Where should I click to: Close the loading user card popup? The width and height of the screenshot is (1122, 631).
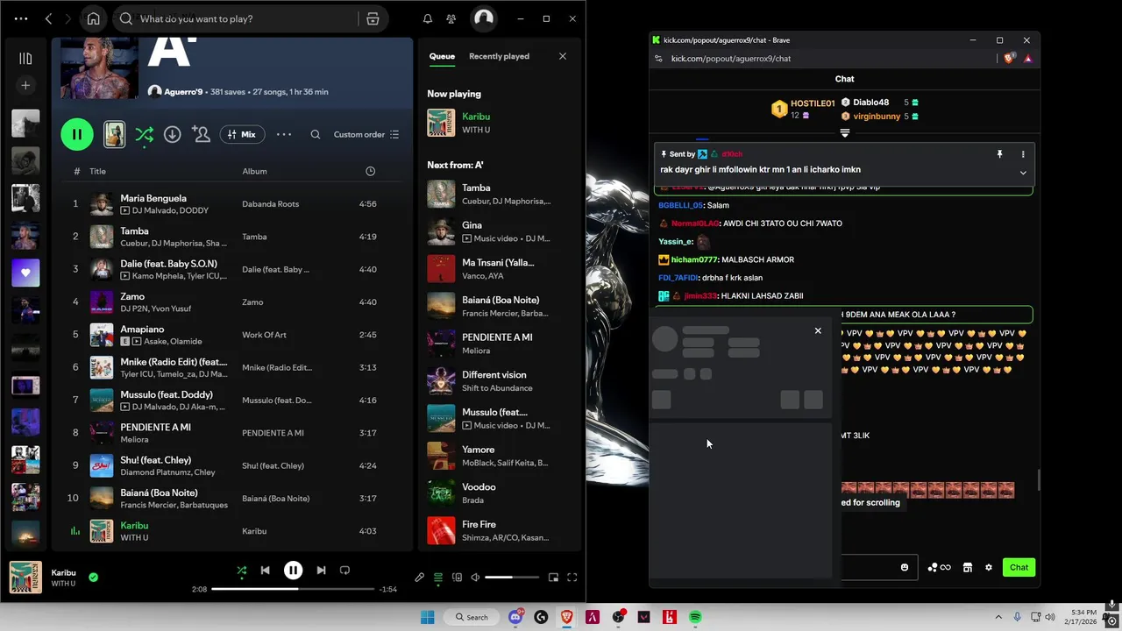point(818,330)
